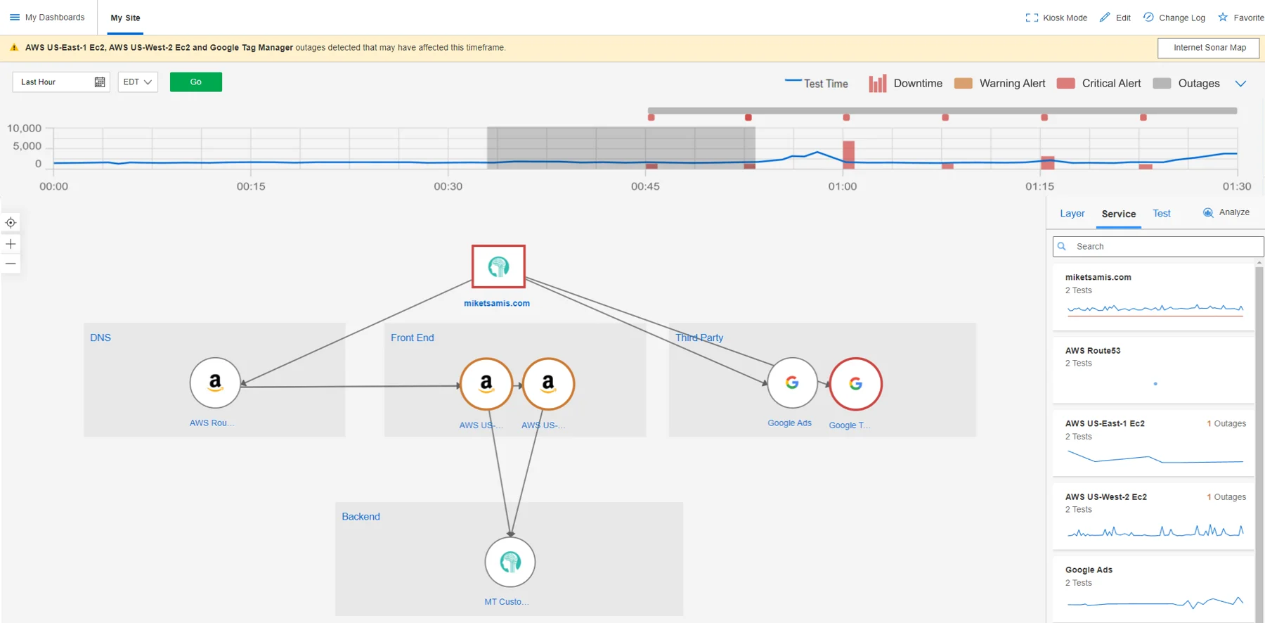Click the warning triangle in the outage banner
The image size is (1265, 623).
(x=14, y=48)
